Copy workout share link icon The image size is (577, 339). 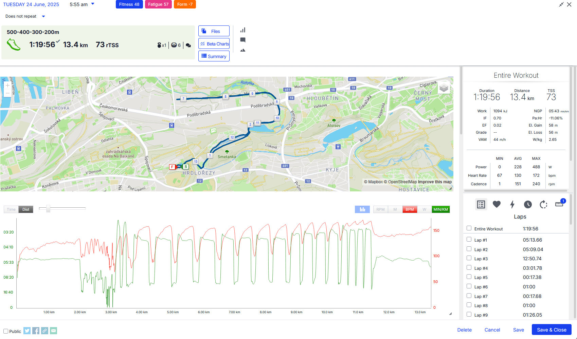pos(45,331)
